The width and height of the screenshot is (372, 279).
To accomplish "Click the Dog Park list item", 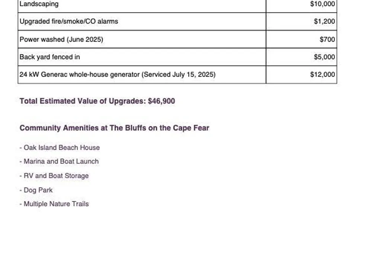I will point(36,190).
